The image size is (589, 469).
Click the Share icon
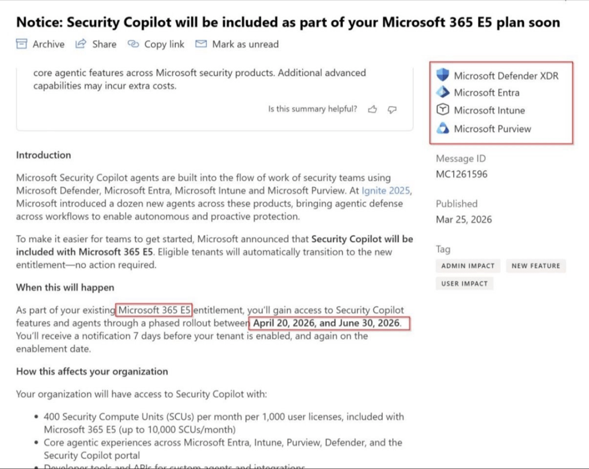81,44
